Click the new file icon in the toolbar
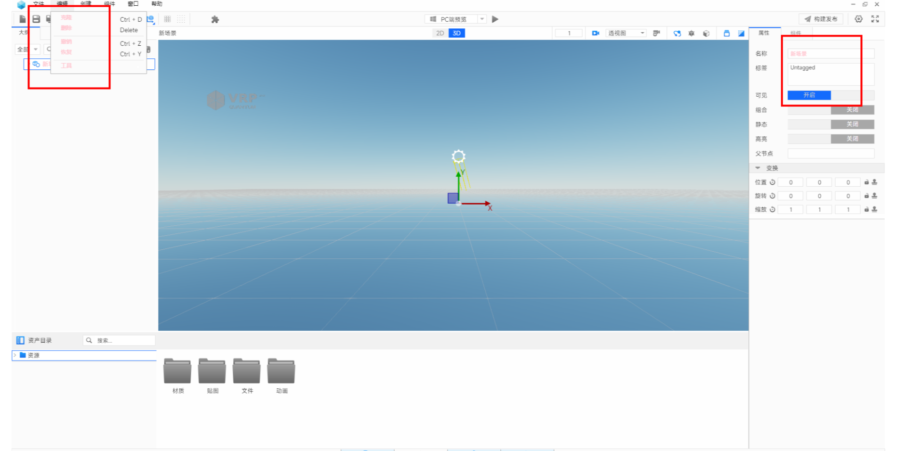Screen dimensions: 907x451 pos(22,19)
